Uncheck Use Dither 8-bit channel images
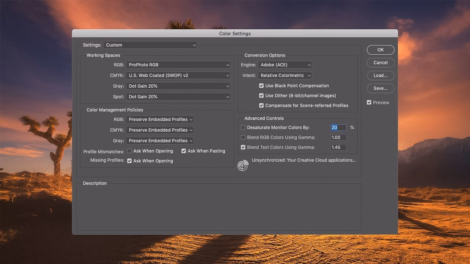Screen dimensions: 470x264 point(261,95)
